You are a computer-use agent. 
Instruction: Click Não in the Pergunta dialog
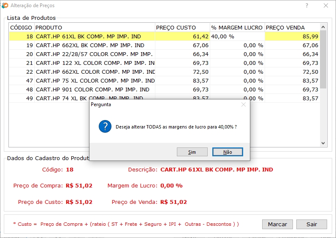click(x=228, y=152)
